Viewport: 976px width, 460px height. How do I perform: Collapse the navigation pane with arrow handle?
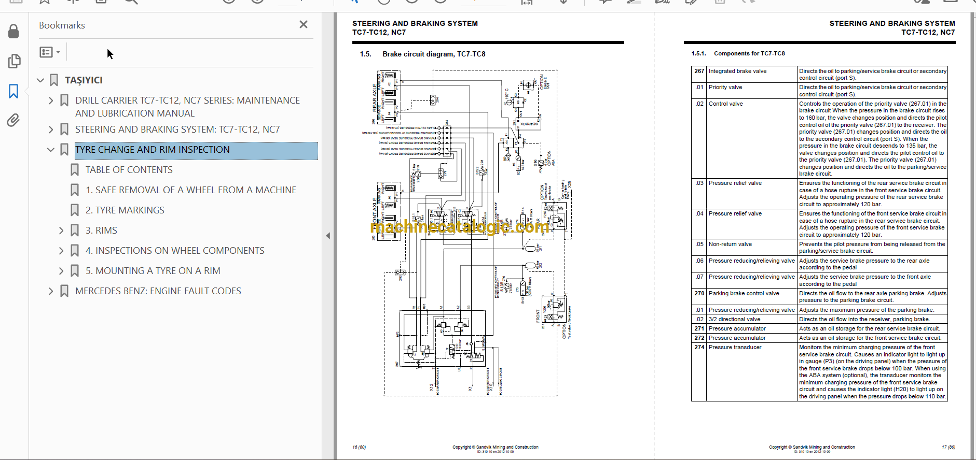[328, 236]
